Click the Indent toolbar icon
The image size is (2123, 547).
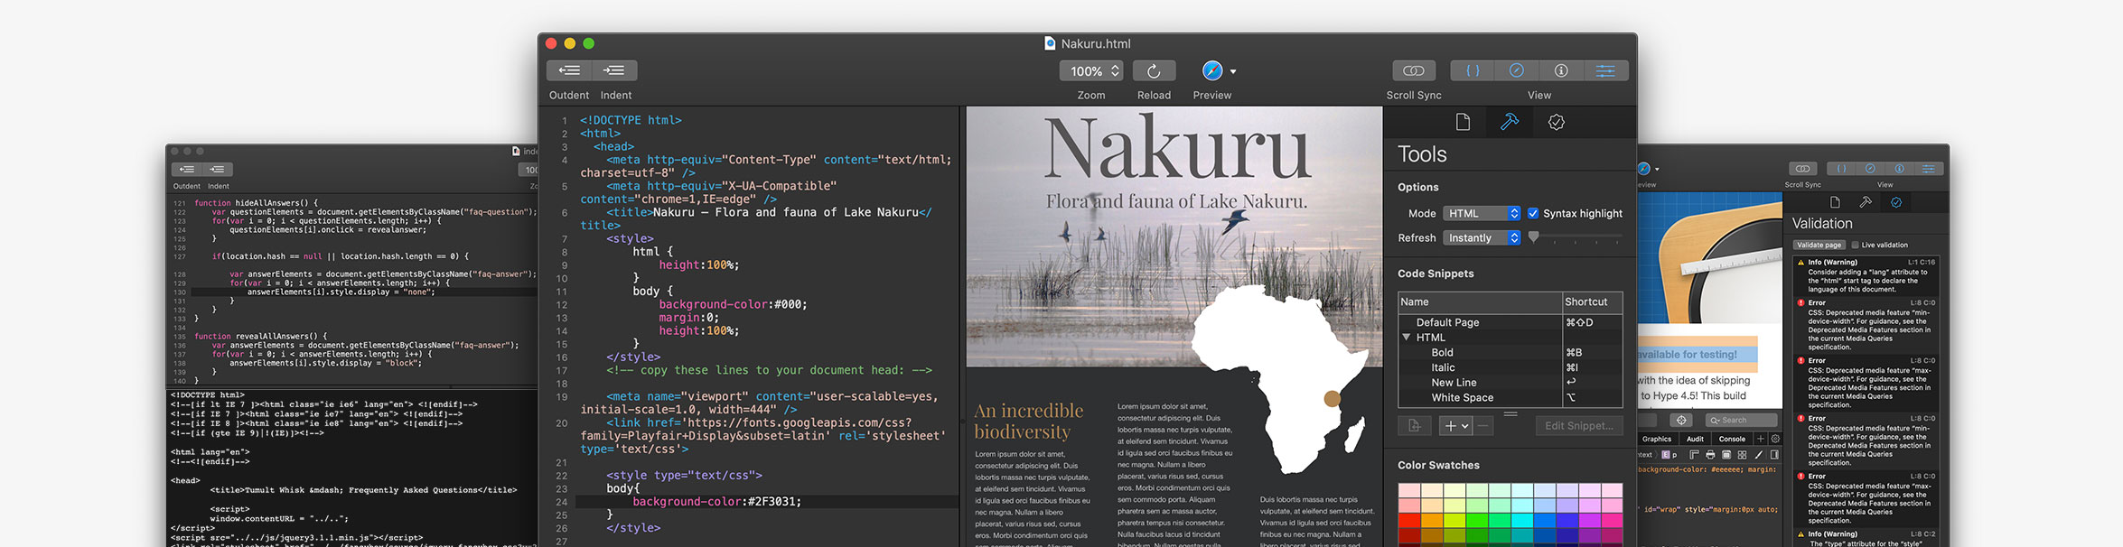[614, 70]
